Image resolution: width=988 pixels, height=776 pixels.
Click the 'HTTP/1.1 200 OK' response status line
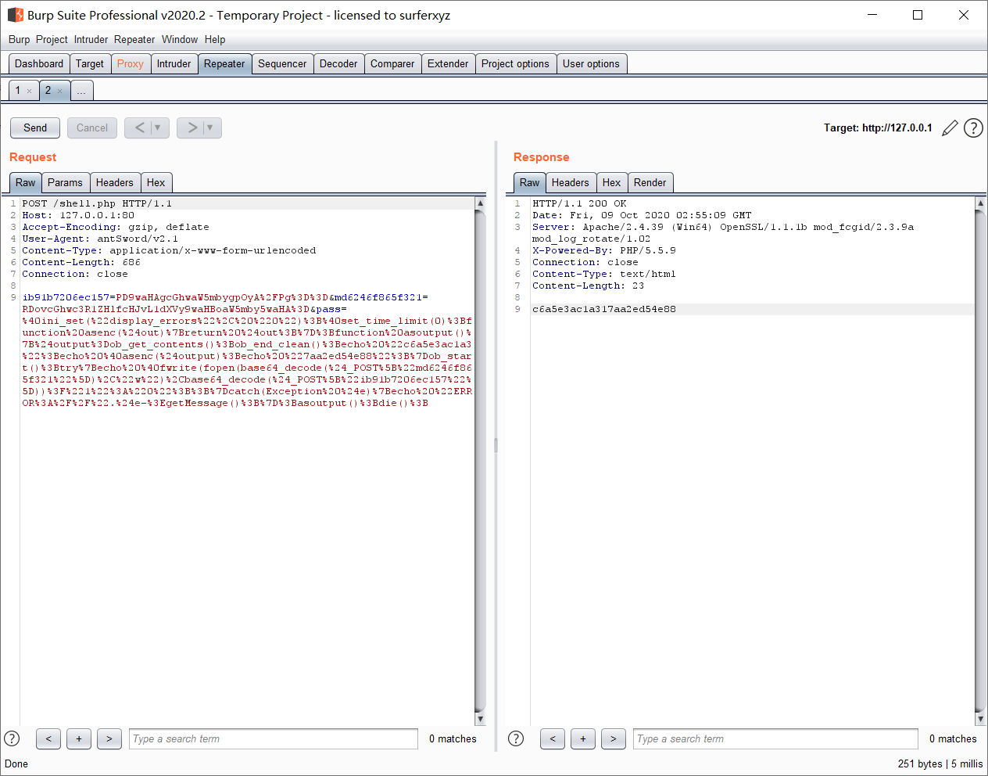pos(579,203)
